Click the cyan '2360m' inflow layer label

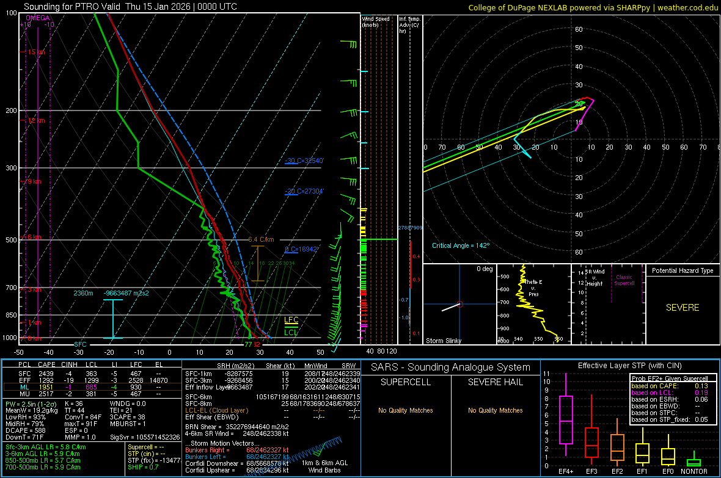point(83,293)
